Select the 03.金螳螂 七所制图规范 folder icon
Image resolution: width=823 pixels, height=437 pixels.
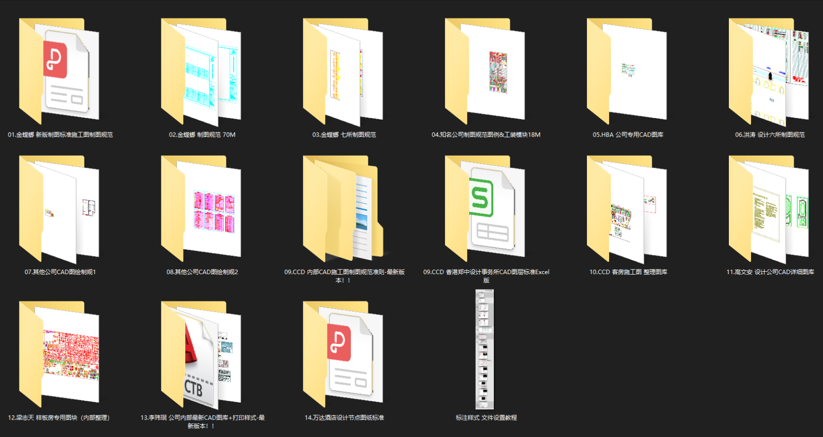click(x=343, y=71)
